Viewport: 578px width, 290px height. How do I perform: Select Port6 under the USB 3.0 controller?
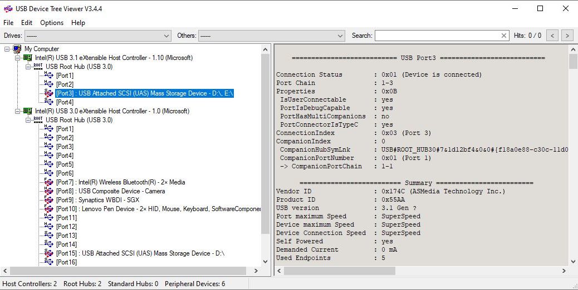click(x=65, y=173)
